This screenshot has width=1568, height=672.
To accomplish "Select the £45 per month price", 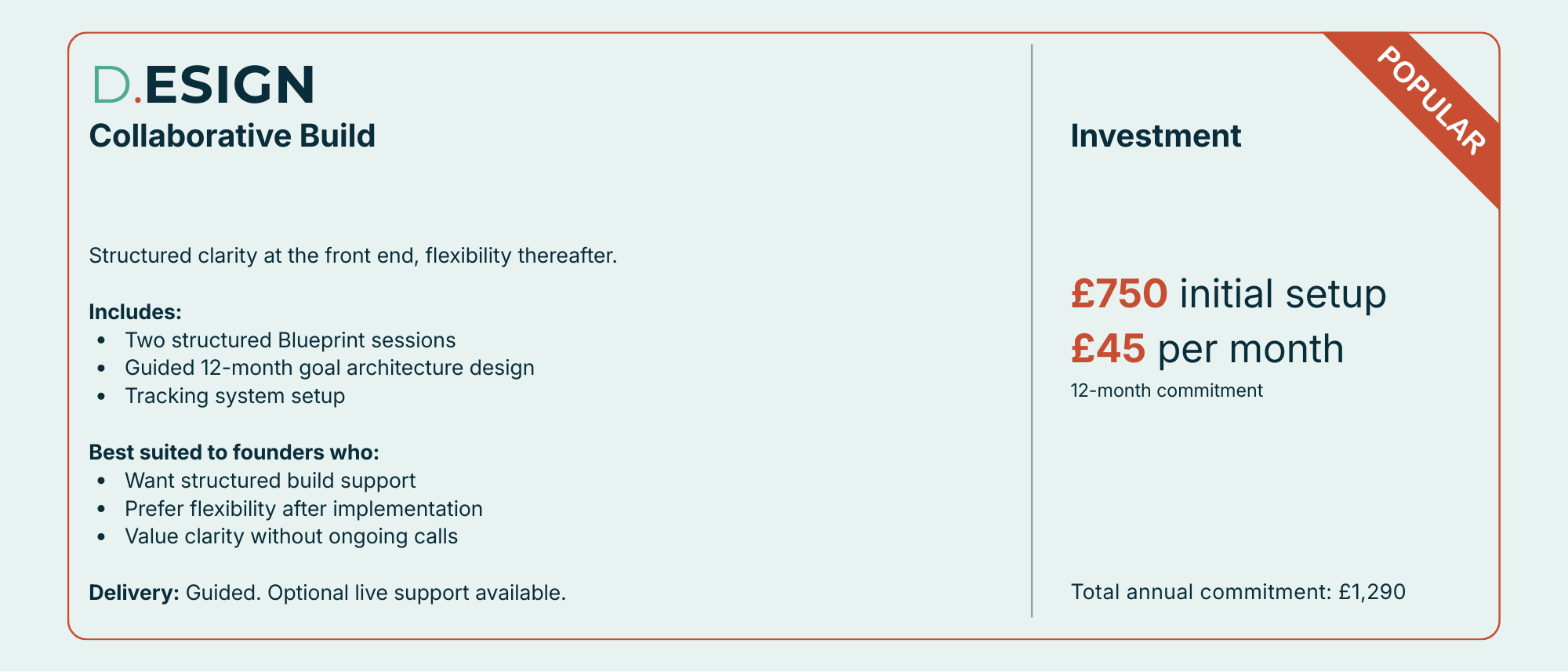I will click(1207, 349).
